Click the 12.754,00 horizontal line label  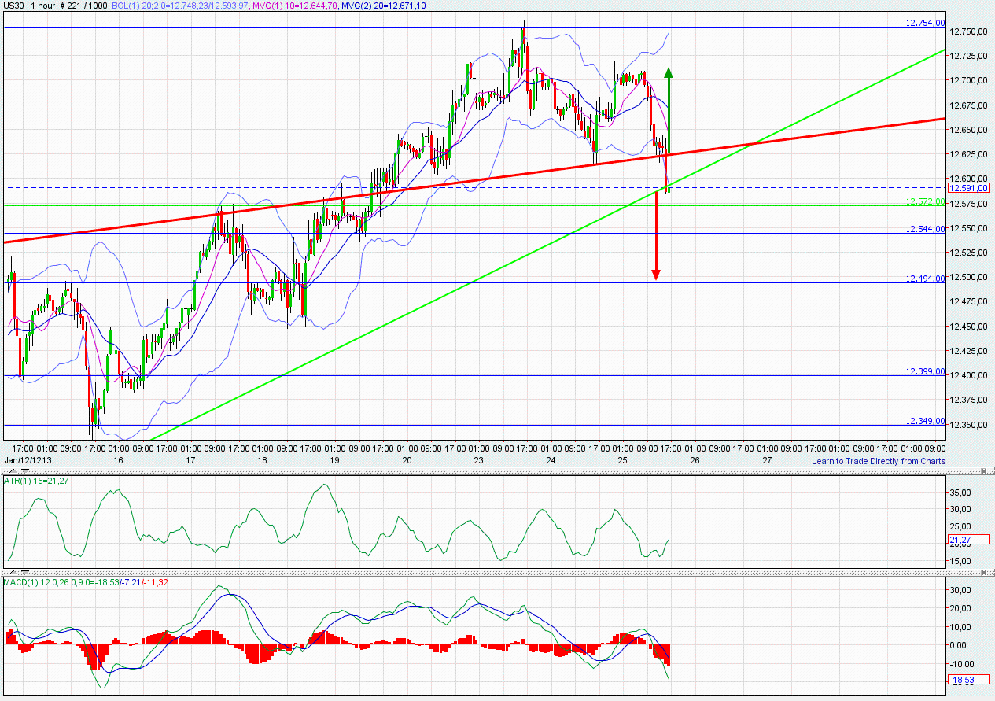tap(925, 23)
